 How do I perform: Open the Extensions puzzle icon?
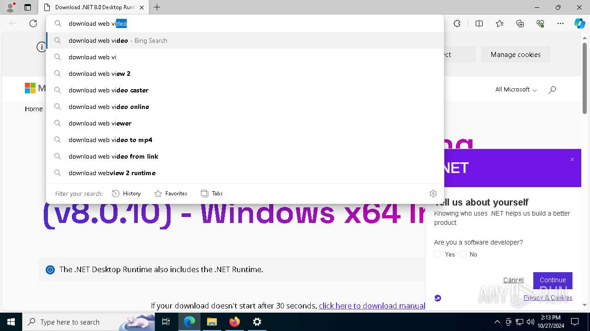(457, 23)
